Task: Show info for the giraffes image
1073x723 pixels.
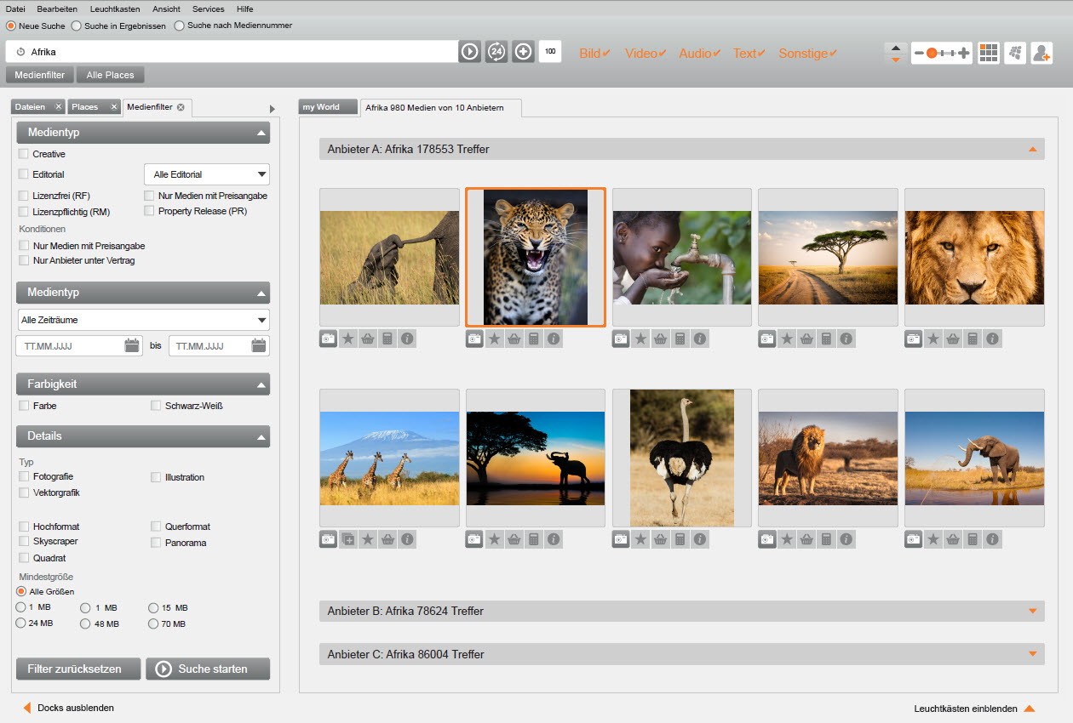Action: (407, 539)
